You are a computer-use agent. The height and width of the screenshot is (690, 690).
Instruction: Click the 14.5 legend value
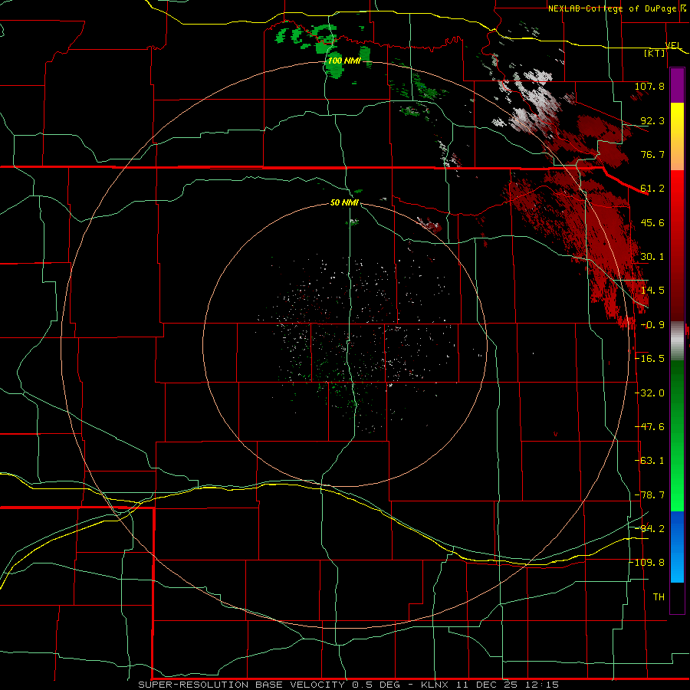(652, 291)
